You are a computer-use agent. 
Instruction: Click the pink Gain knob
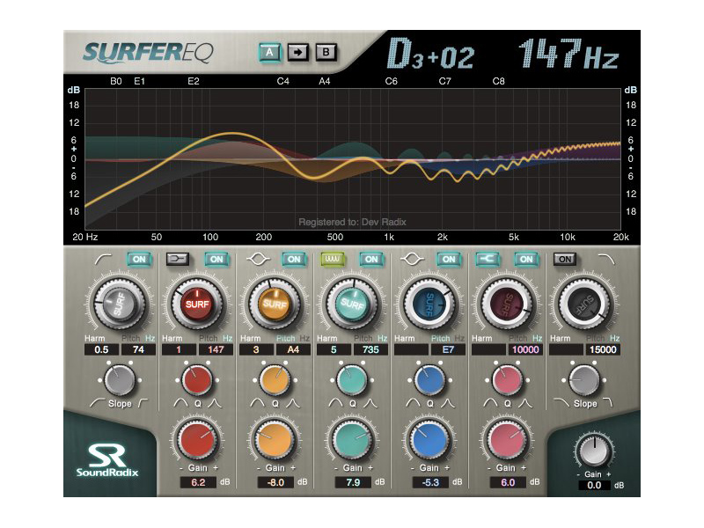tap(507, 440)
